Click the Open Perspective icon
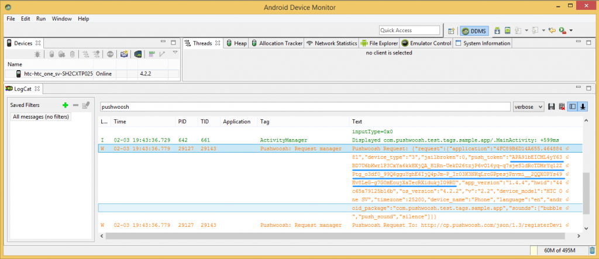Screen dimensions: 599x259 451,30
